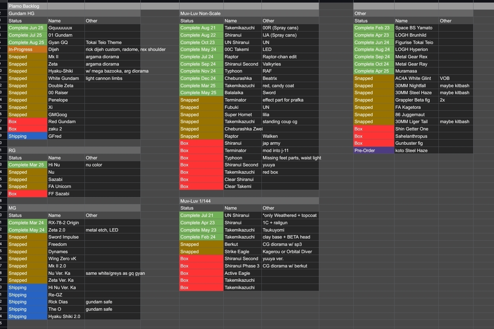Image resolution: width=494 pixels, height=329 pixels.
Task: Click the Raptor-chan edit cell
Action: [x=290, y=57]
